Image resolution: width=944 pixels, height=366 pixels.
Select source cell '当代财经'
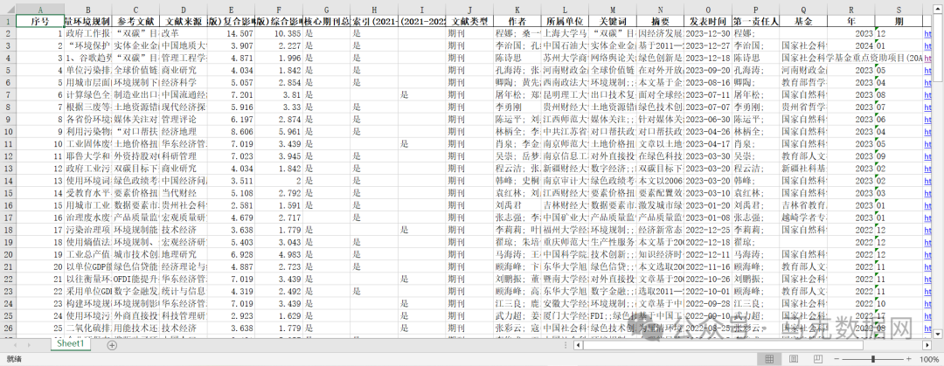[x=184, y=193]
